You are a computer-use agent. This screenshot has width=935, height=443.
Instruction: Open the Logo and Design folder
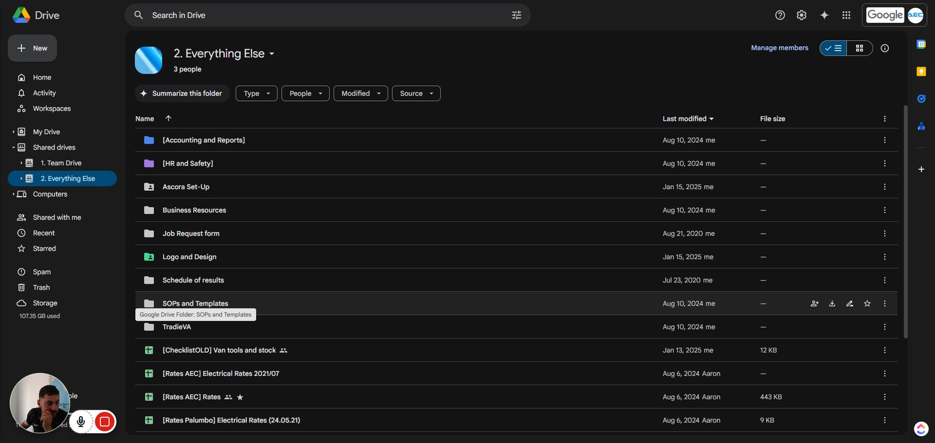[189, 257]
